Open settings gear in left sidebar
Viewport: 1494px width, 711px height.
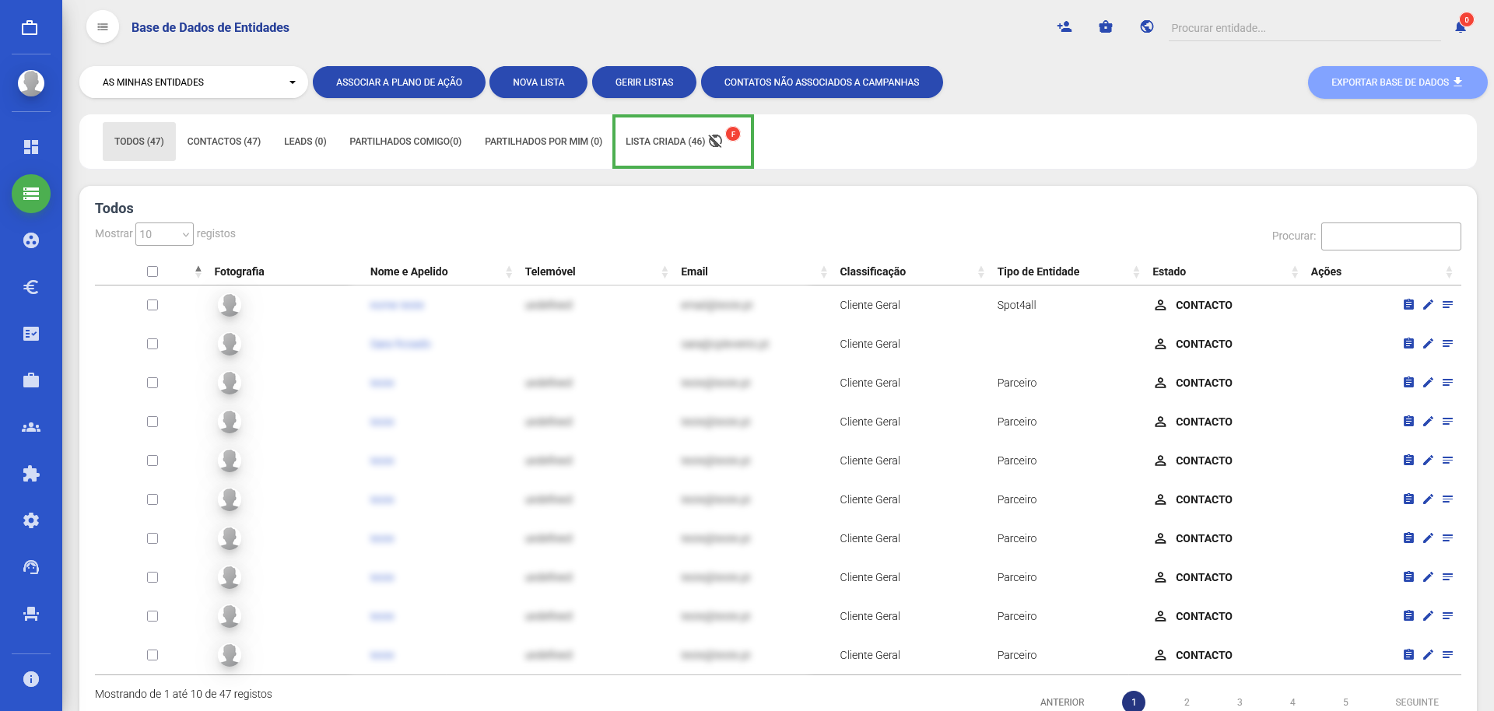click(x=31, y=520)
